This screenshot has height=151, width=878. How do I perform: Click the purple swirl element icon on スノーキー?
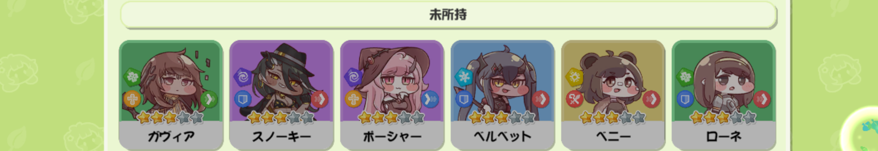pos(242,77)
